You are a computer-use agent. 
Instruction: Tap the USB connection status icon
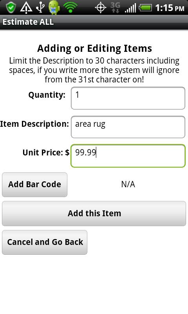(x=41, y=7)
